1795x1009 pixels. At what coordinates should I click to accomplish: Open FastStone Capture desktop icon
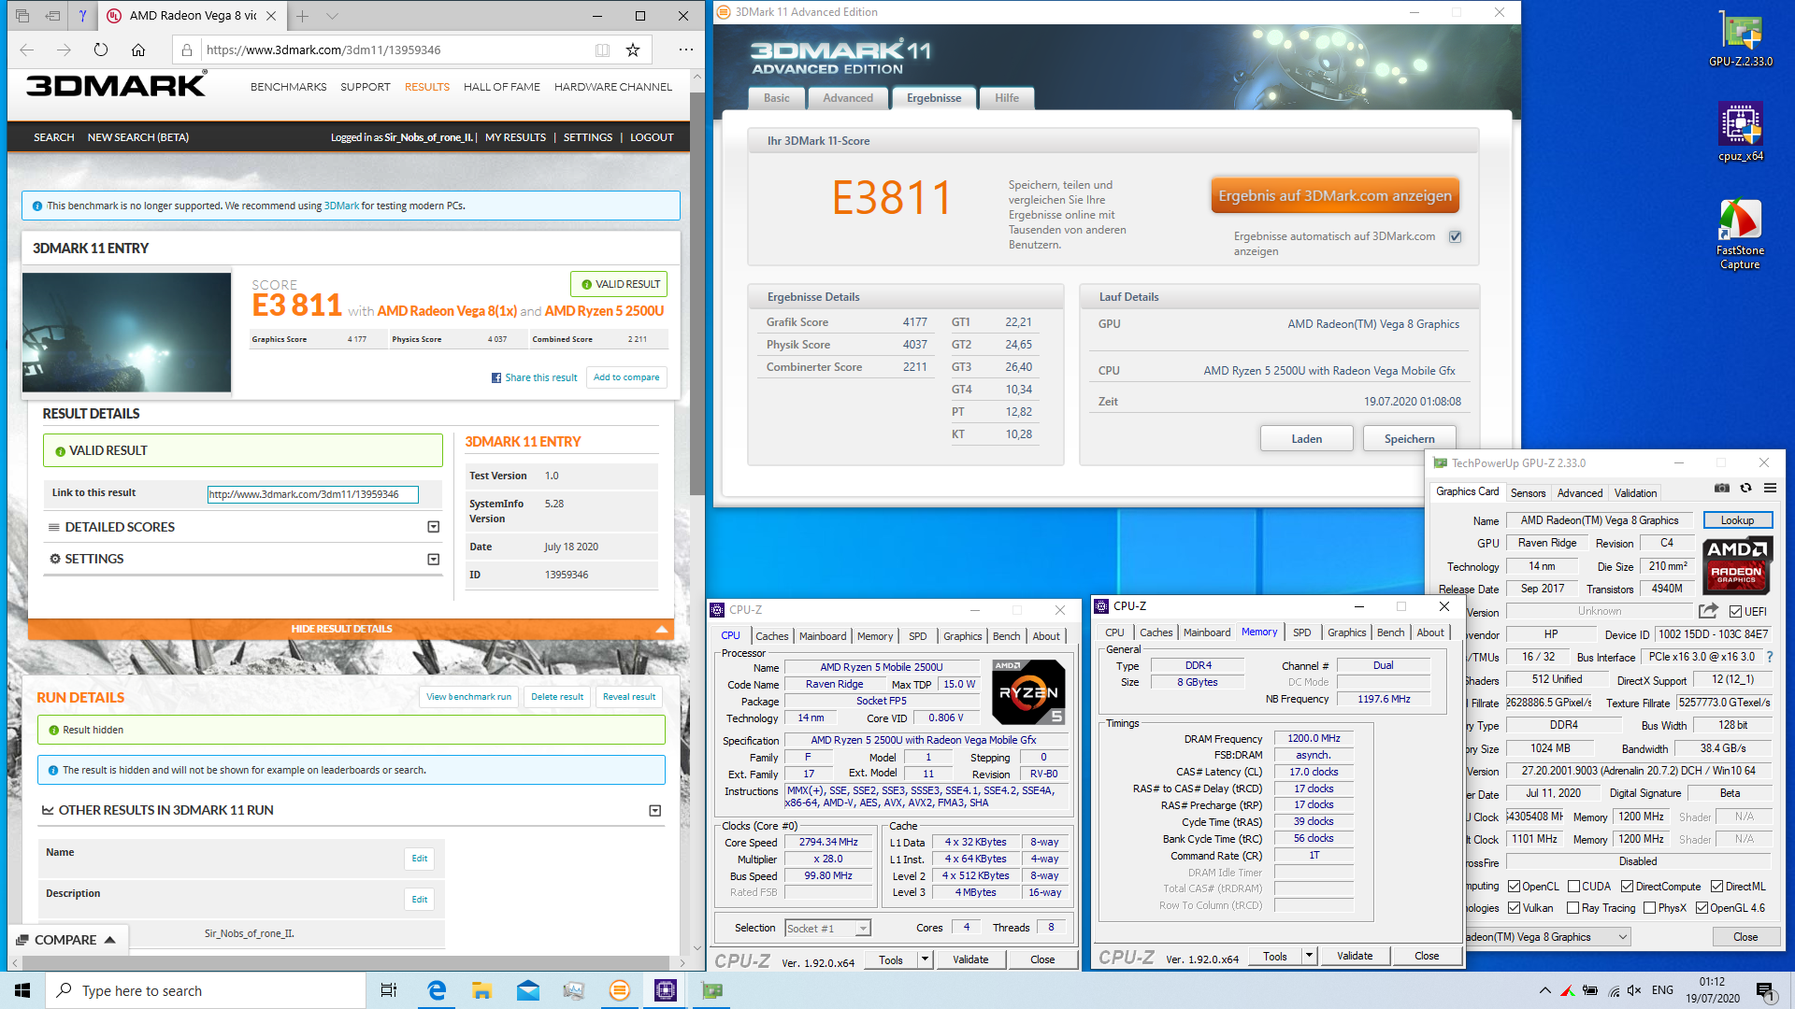(x=1740, y=234)
